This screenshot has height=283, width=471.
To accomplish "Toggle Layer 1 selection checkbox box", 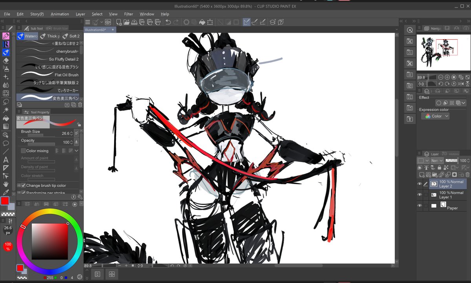I will tap(426, 195).
